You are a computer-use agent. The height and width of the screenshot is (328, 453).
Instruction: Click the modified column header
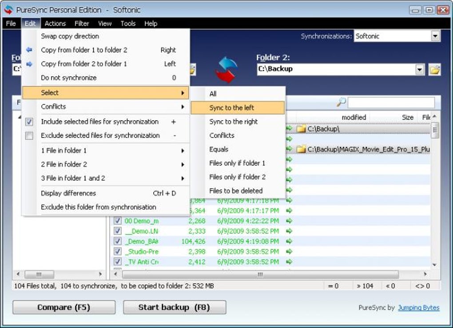coord(354,117)
